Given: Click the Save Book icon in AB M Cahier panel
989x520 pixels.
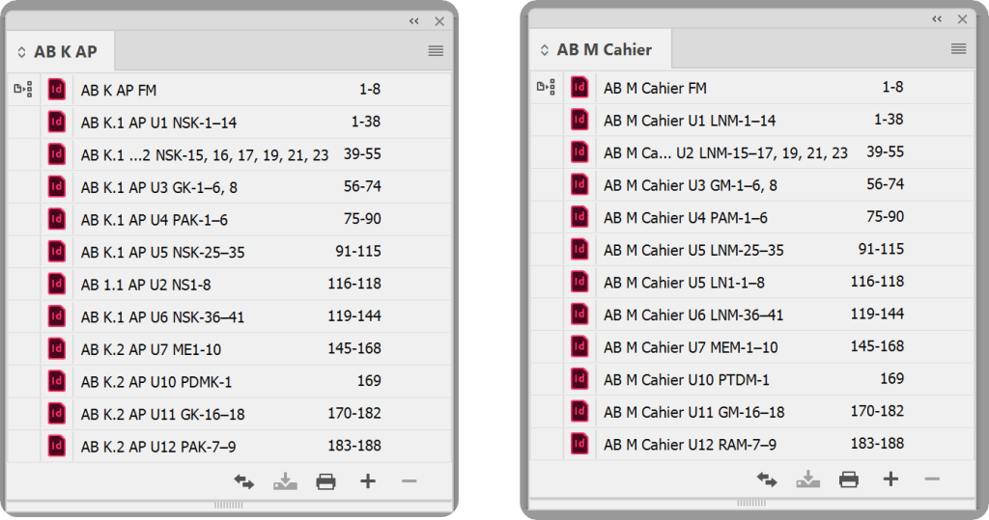Looking at the screenshot, I should 807,479.
